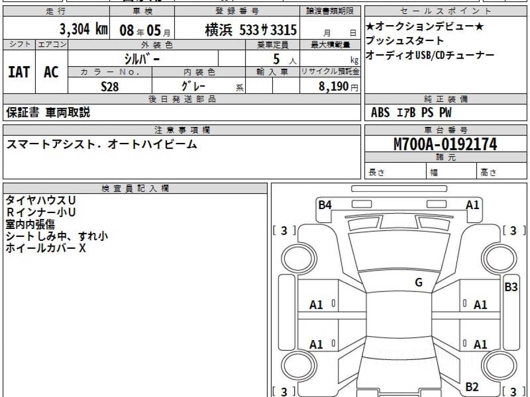Screen dimensions: 530x397
Task: Click the 登録番号 header
Action: pyautogui.click(x=238, y=11)
